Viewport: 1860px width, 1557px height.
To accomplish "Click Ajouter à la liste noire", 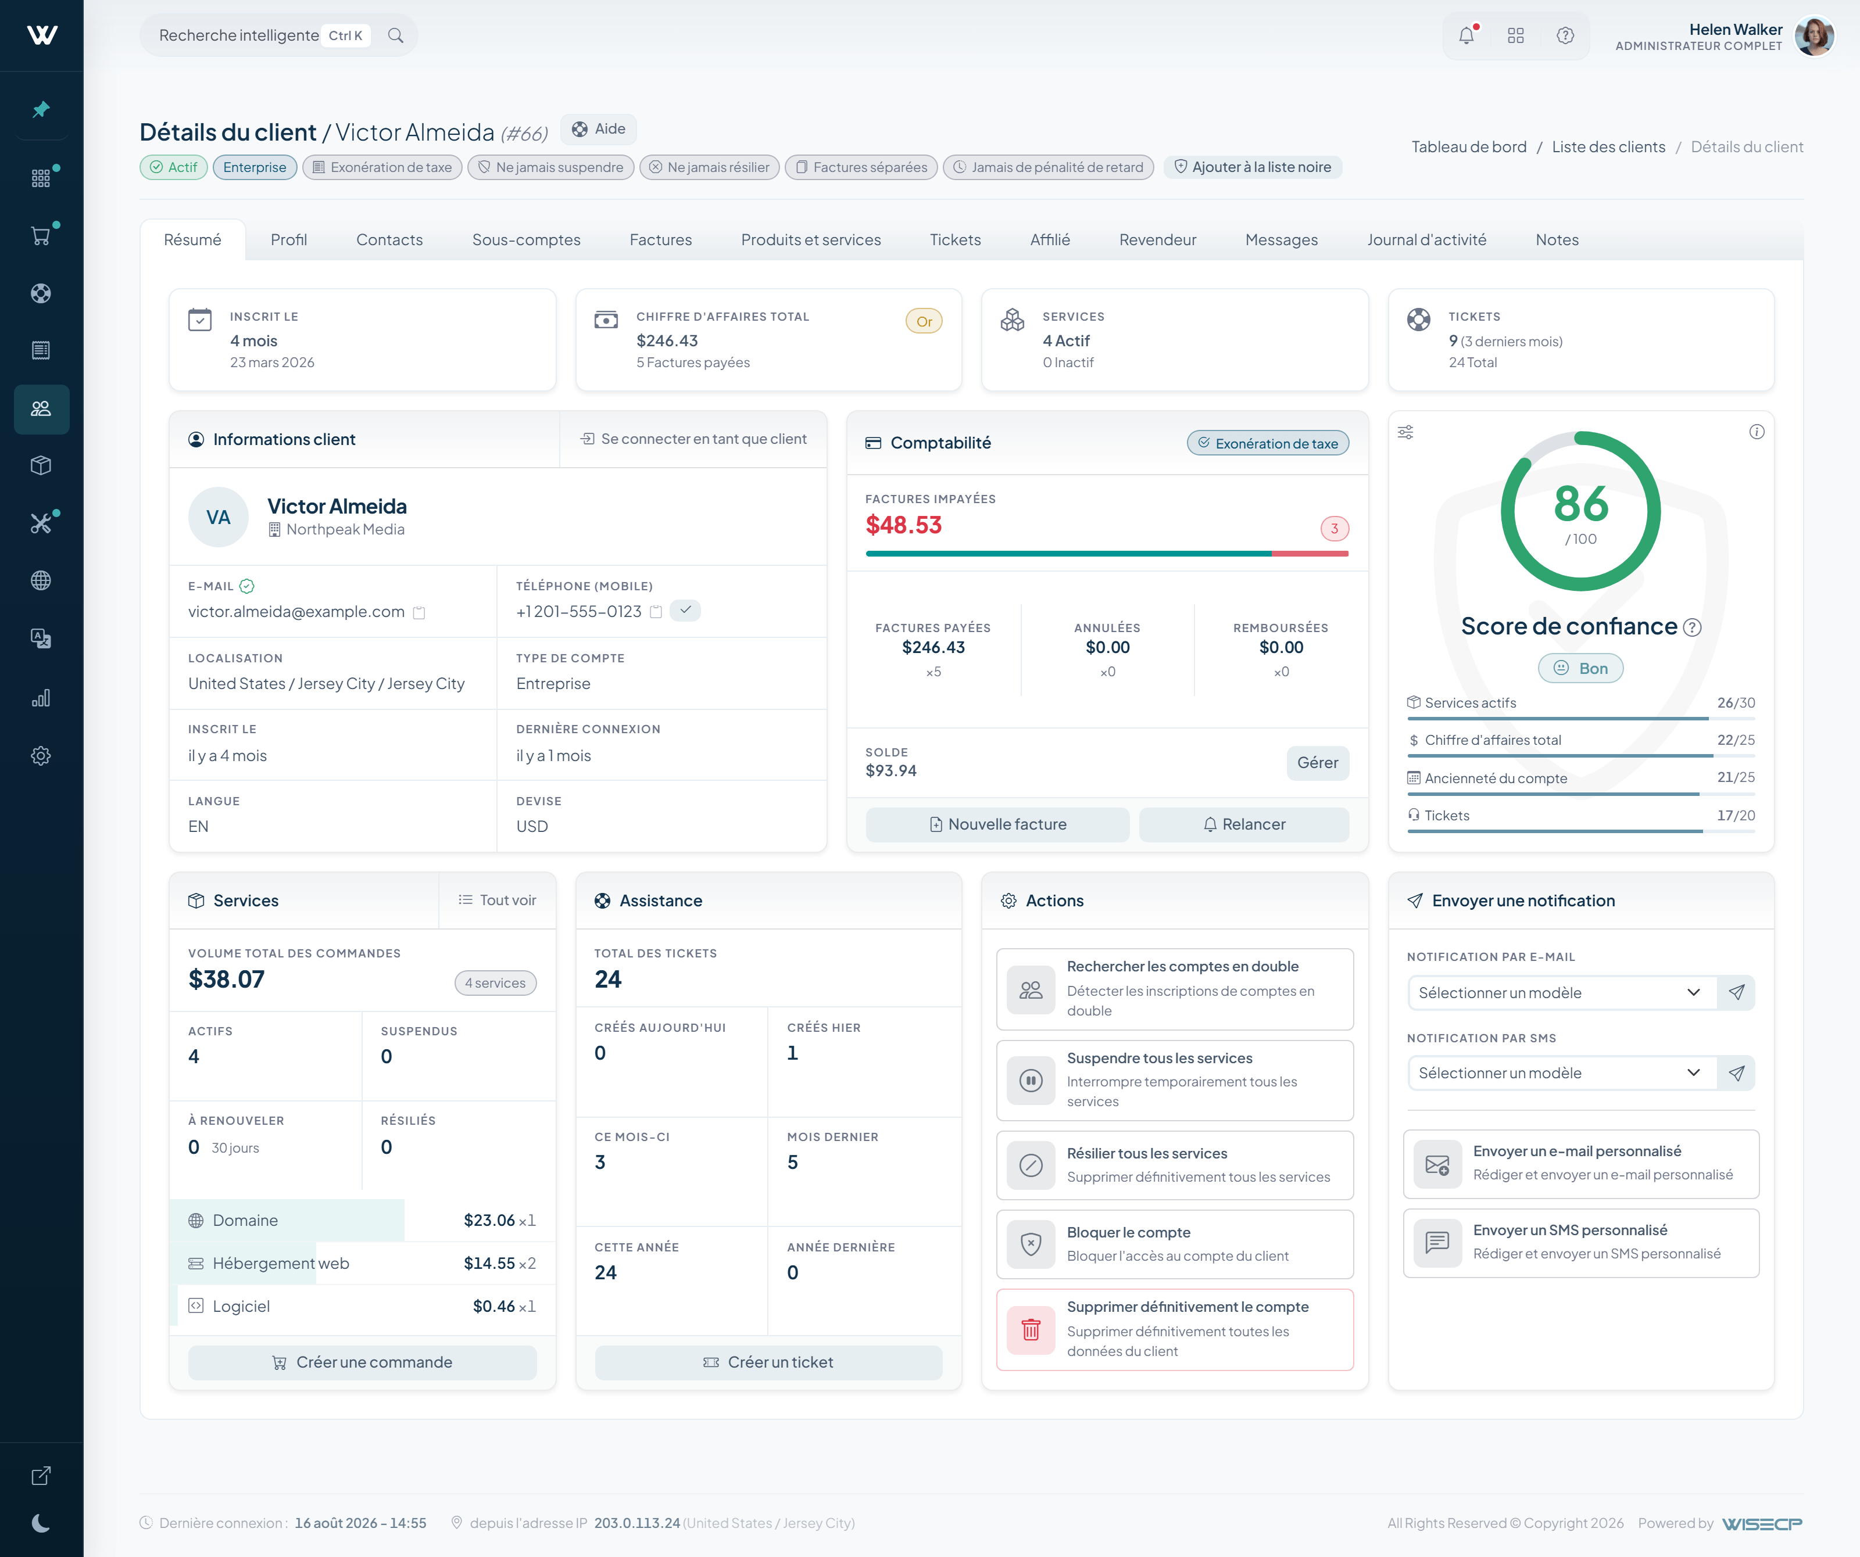I will pyautogui.click(x=1253, y=167).
